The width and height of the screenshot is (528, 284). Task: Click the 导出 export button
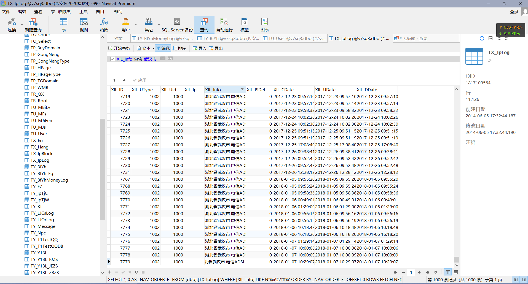[x=216, y=48]
